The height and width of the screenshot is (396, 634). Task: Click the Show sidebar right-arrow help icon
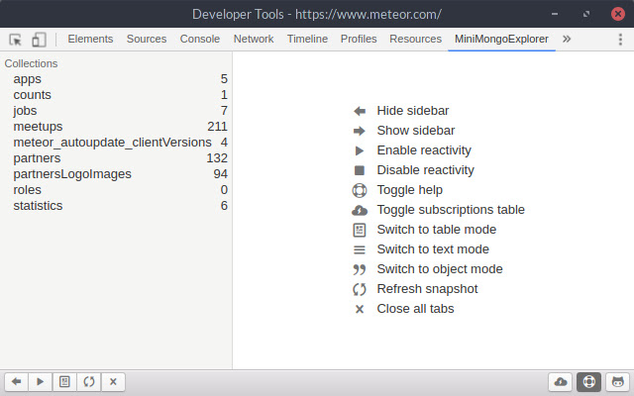click(x=360, y=131)
